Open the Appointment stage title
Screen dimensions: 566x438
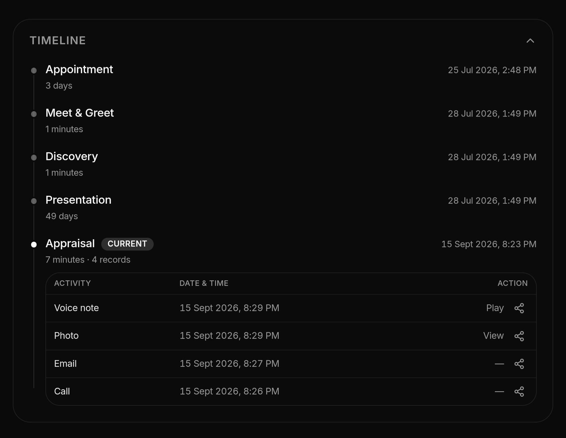tap(79, 69)
